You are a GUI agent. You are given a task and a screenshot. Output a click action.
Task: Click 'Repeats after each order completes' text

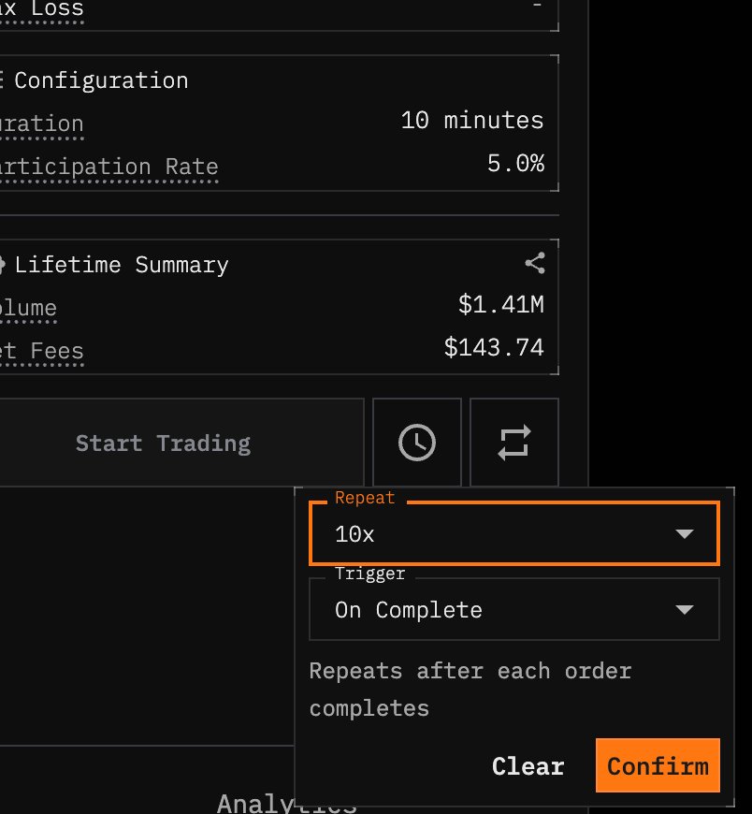pyautogui.click(x=470, y=690)
